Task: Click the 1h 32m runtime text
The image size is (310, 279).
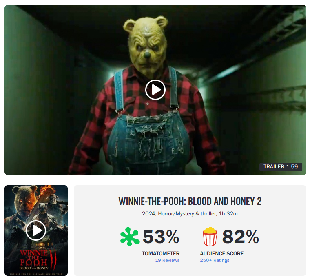Action: pyautogui.click(x=228, y=214)
